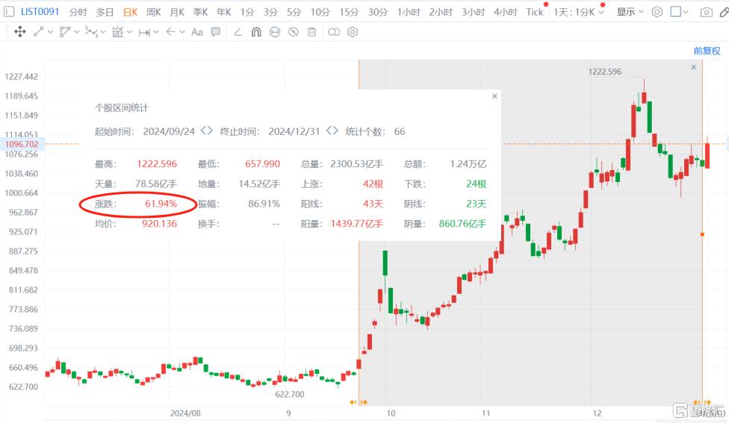This screenshot has width=729, height=423.
Task: Toggle hide all drawings eye icon
Action: tap(293, 32)
